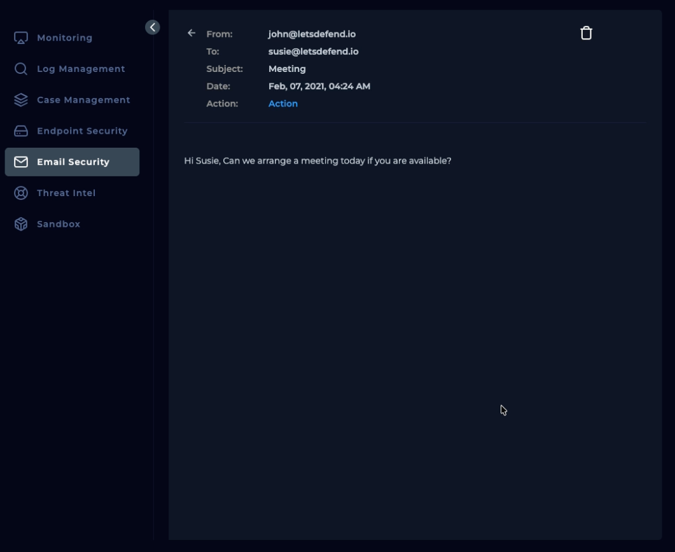Click recipient address susie@letsdefend.io
The width and height of the screenshot is (675, 552).
(313, 52)
